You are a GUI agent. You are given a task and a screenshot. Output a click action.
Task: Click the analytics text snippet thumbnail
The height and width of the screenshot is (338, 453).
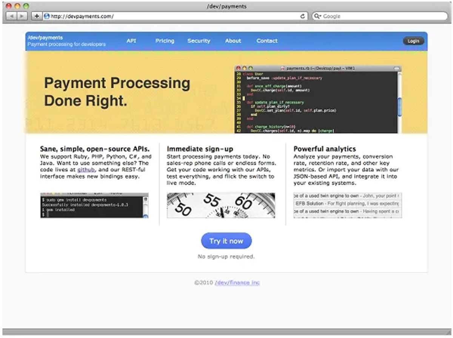(x=348, y=205)
